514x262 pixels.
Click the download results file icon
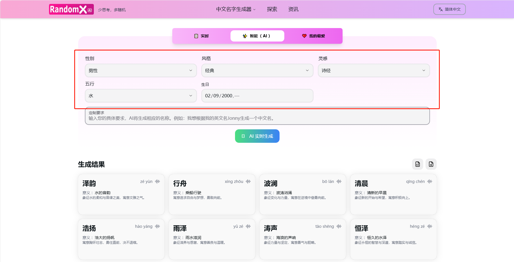point(431,164)
